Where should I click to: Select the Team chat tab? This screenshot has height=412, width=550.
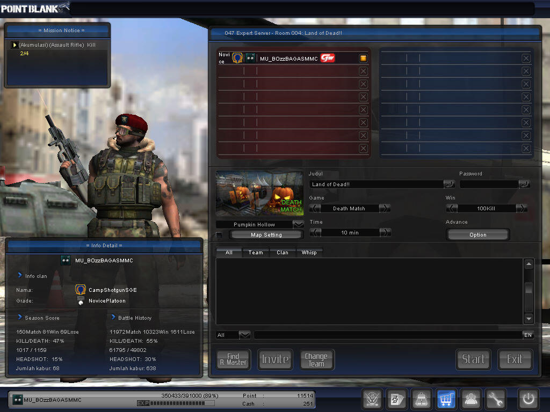[x=256, y=252]
